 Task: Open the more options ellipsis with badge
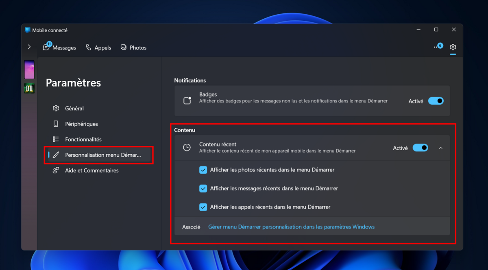(x=438, y=47)
